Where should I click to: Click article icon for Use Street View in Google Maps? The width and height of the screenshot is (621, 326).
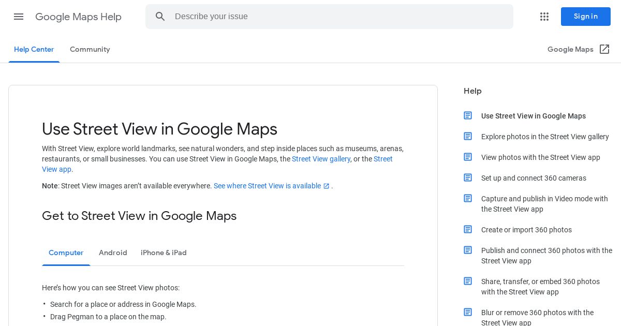[468, 115]
